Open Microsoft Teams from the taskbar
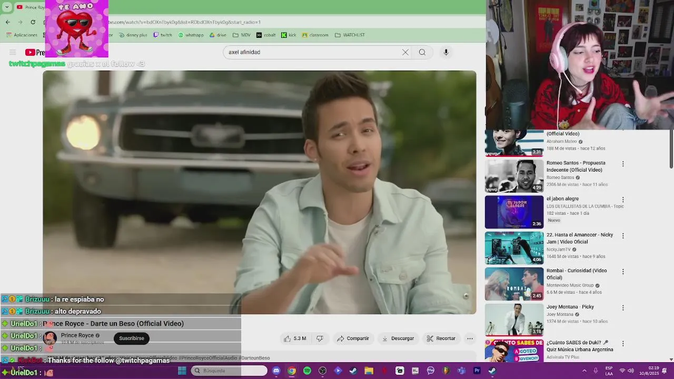The width and height of the screenshot is (674, 379). (462, 371)
